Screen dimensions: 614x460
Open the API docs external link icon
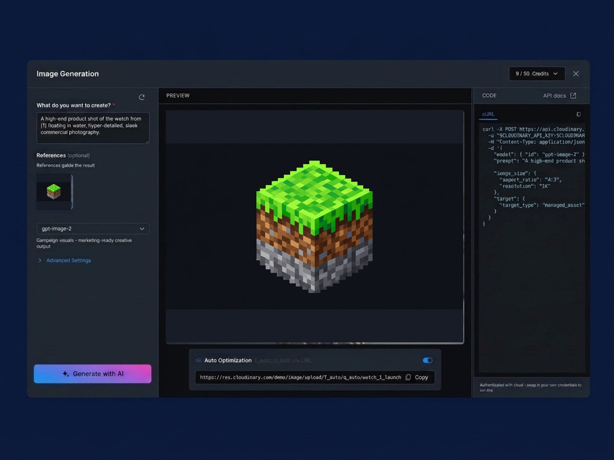tap(573, 95)
